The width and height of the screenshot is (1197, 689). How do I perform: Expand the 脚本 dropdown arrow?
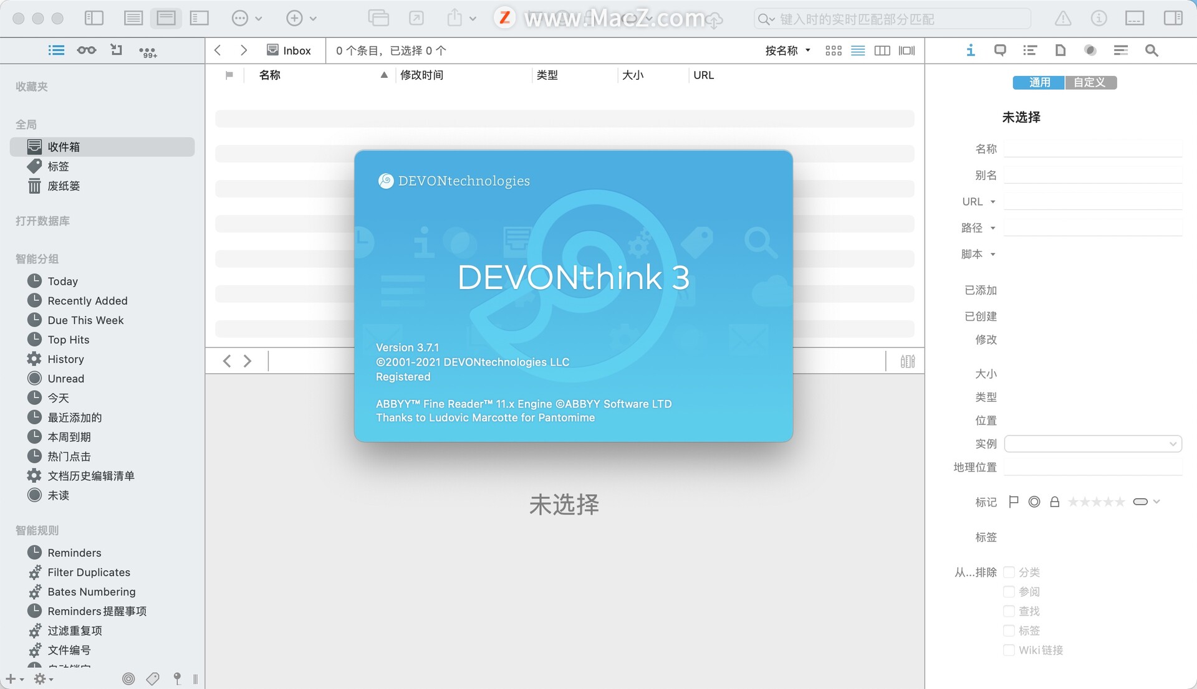993,254
